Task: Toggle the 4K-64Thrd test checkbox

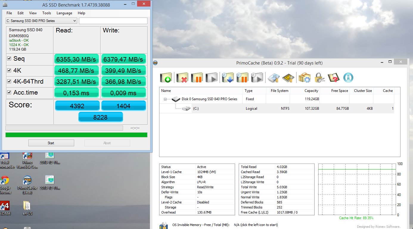Action: point(9,81)
